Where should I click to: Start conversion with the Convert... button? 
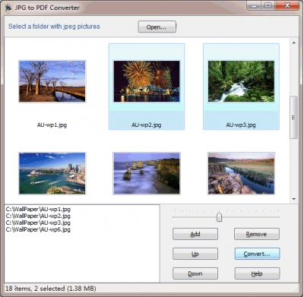click(x=257, y=254)
